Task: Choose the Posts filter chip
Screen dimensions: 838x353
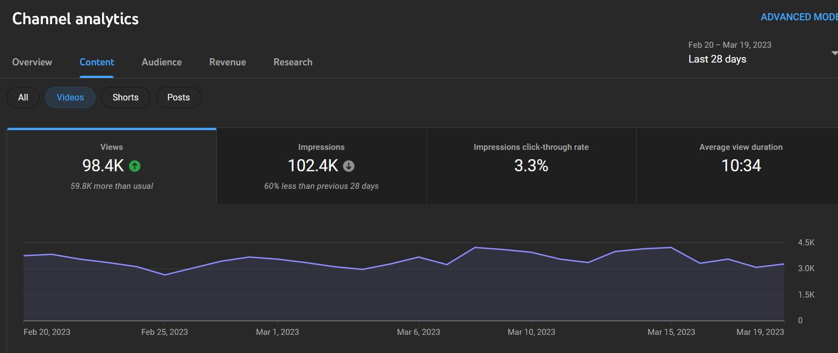Action: click(x=178, y=97)
